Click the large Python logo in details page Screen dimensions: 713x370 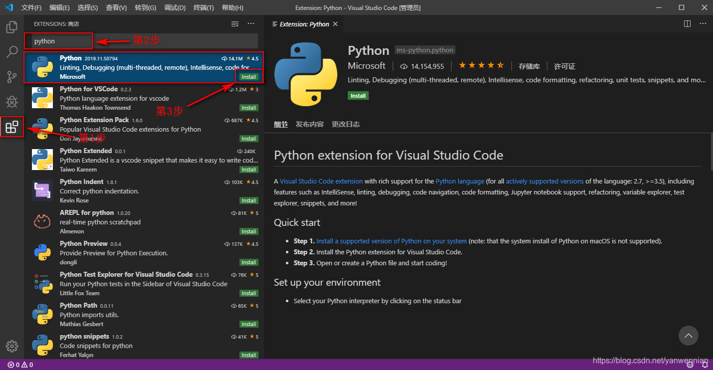tap(306, 75)
